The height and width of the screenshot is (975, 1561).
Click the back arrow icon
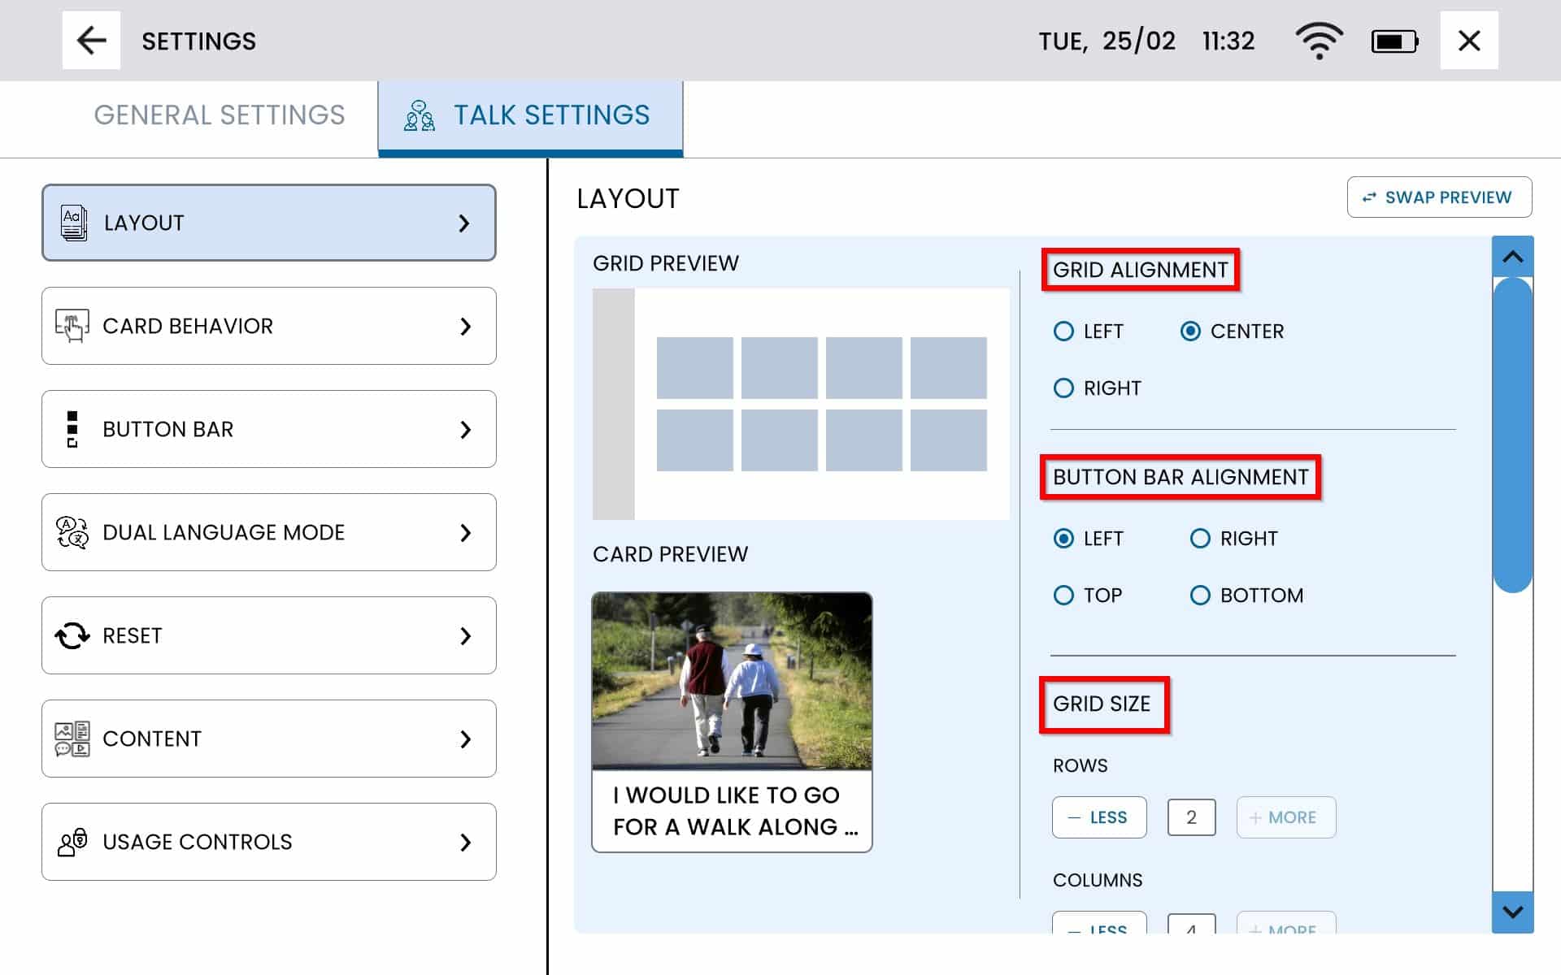pos(91,41)
